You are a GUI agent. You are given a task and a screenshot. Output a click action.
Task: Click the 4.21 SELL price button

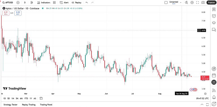point(6,13)
